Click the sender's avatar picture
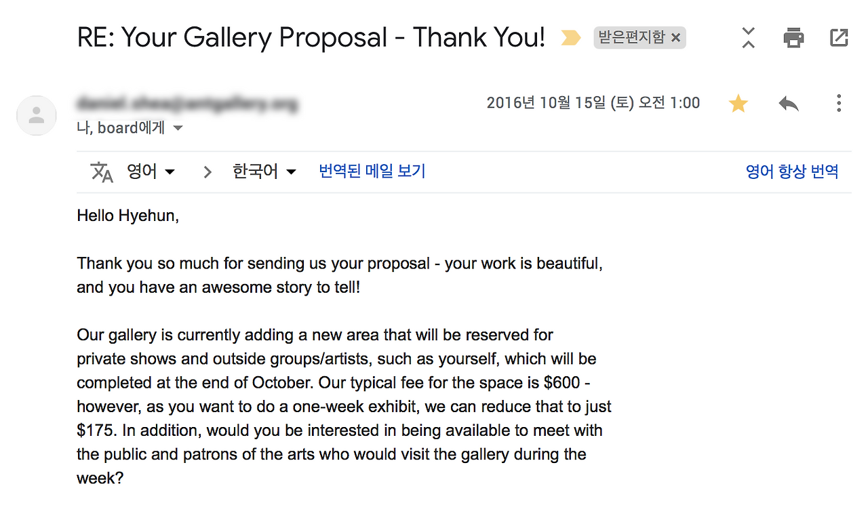The width and height of the screenshot is (868, 505). tap(37, 115)
